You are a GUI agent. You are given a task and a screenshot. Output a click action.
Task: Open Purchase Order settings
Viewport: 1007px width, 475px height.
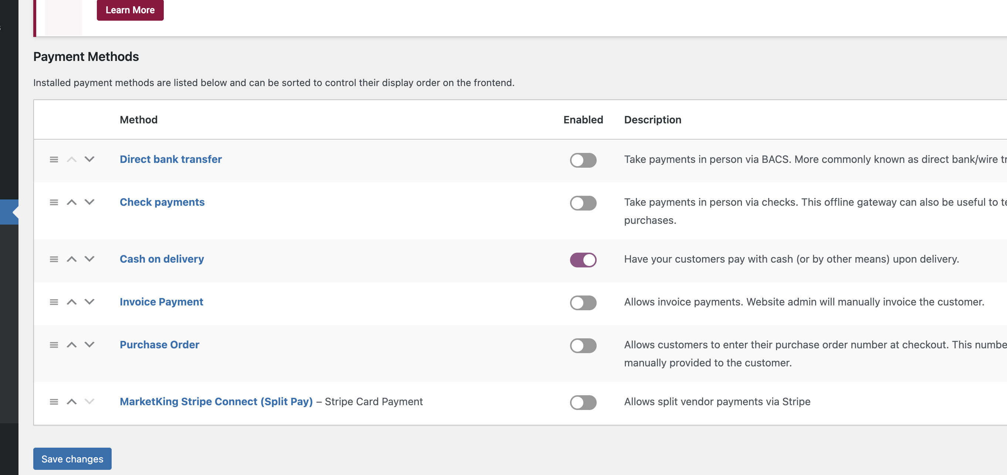coord(159,345)
